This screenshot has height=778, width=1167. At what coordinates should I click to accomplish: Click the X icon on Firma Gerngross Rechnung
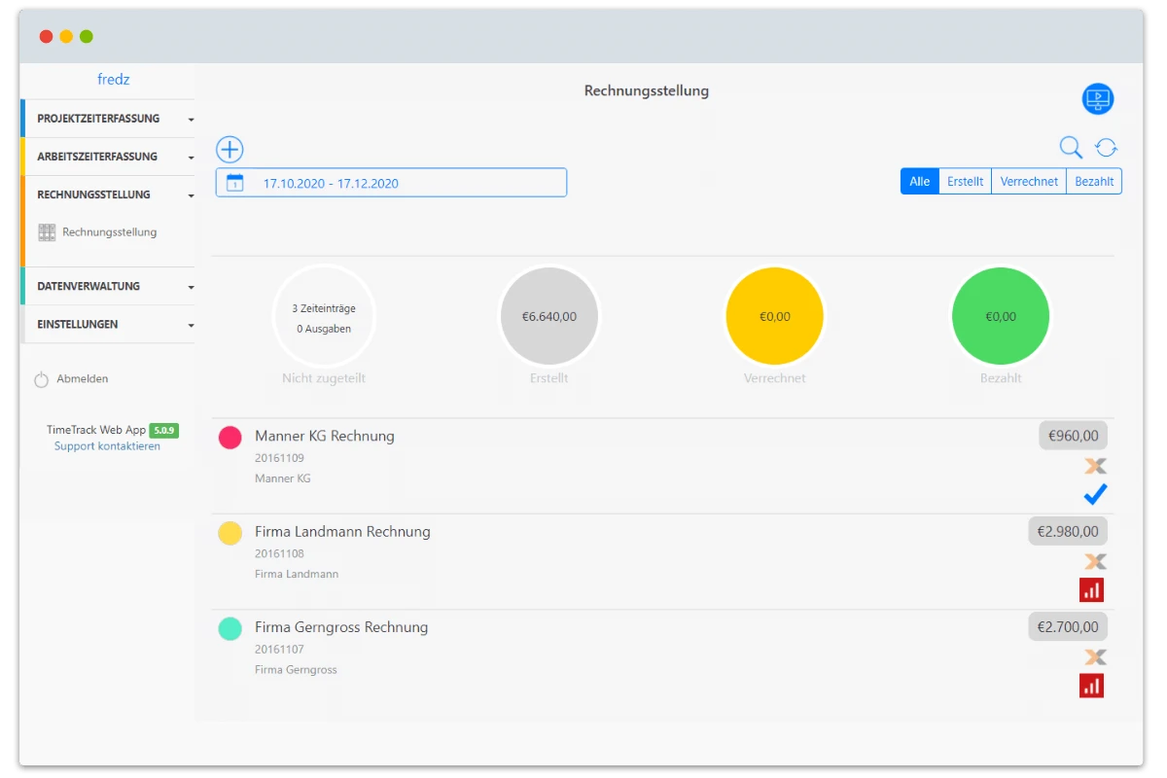tap(1095, 656)
